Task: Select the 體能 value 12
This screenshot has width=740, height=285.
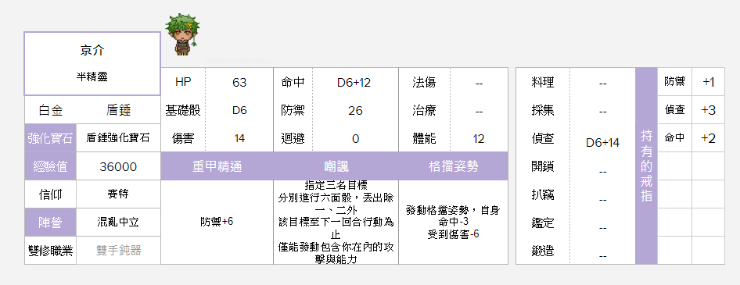Action: coord(479,138)
